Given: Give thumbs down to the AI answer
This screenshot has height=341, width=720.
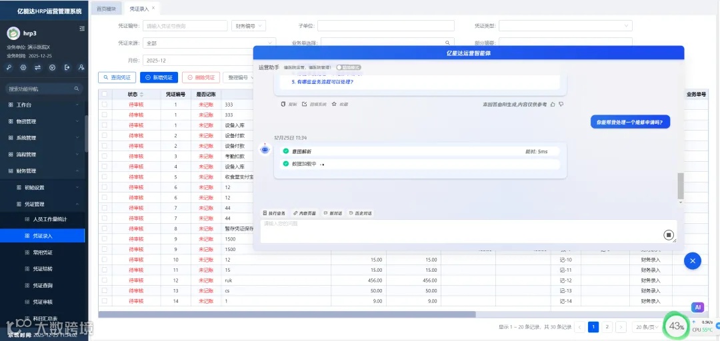Looking at the screenshot, I should (x=561, y=104).
